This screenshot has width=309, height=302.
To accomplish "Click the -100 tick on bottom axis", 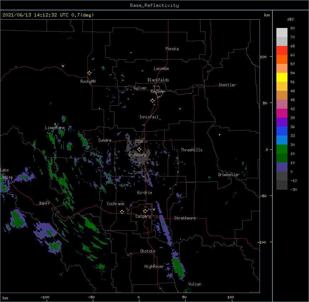I will tap(45, 297).
